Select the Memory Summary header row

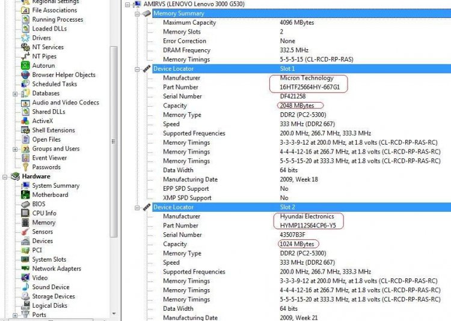tap(301, 13)
